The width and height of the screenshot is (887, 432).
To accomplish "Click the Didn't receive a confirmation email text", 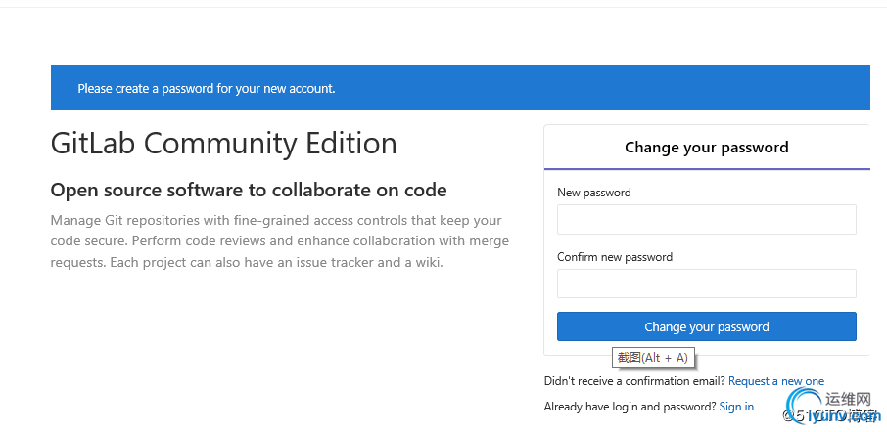I will click(x=634, y=381).
